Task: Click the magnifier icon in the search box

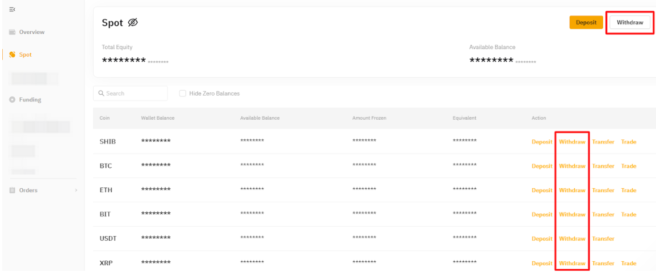Action: click(101, 93)
